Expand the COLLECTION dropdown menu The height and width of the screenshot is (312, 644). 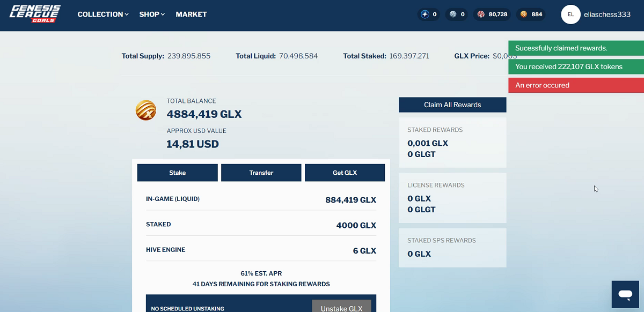[x=103, y=14]
